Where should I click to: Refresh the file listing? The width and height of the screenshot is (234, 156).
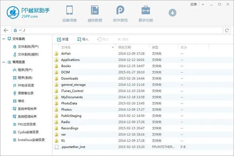click(227, 30)
